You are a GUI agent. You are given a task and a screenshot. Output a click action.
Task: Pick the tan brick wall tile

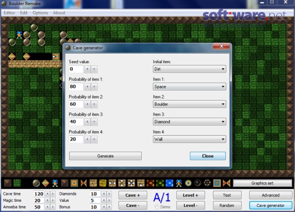pyautogui.click(x=93, y=183)
